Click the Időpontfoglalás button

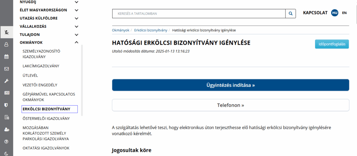click(332, 44)
